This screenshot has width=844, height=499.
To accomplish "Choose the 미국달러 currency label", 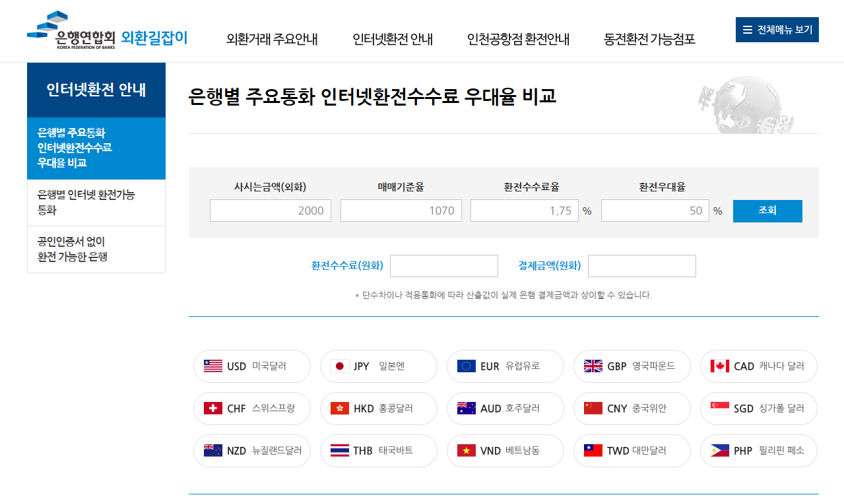I will pyautogui.click(x=269, y=366).
